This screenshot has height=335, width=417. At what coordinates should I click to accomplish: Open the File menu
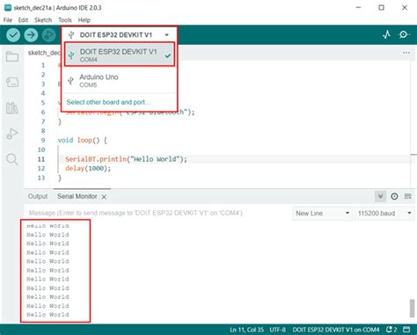(x=8, y=20)
